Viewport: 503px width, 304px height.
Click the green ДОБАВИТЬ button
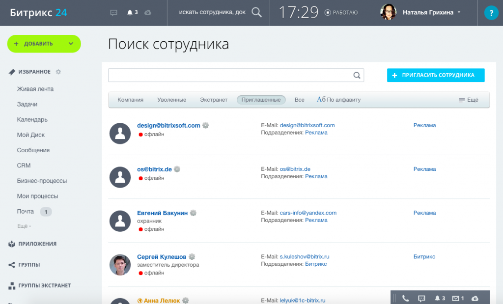click(x=44, y=44)
